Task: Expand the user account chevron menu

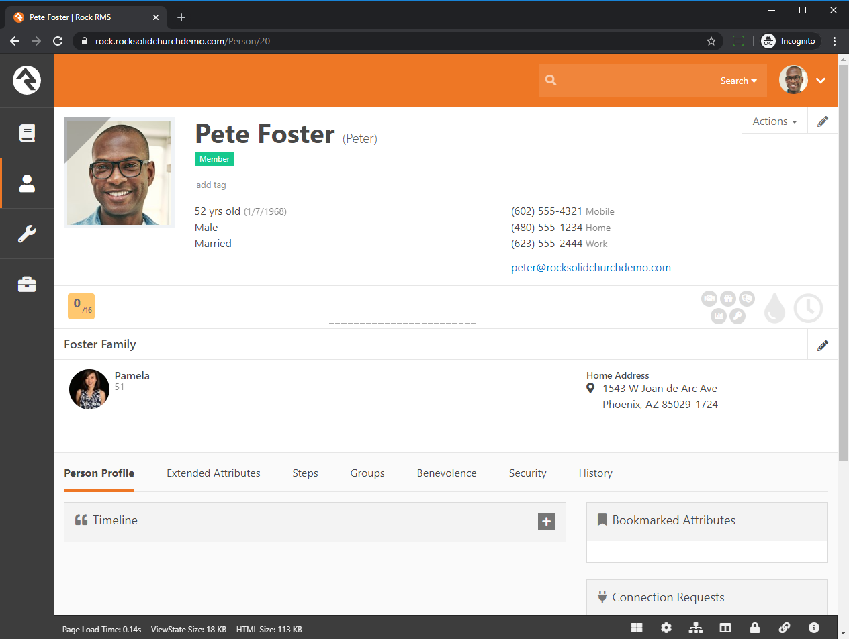Action: [821, 81]
